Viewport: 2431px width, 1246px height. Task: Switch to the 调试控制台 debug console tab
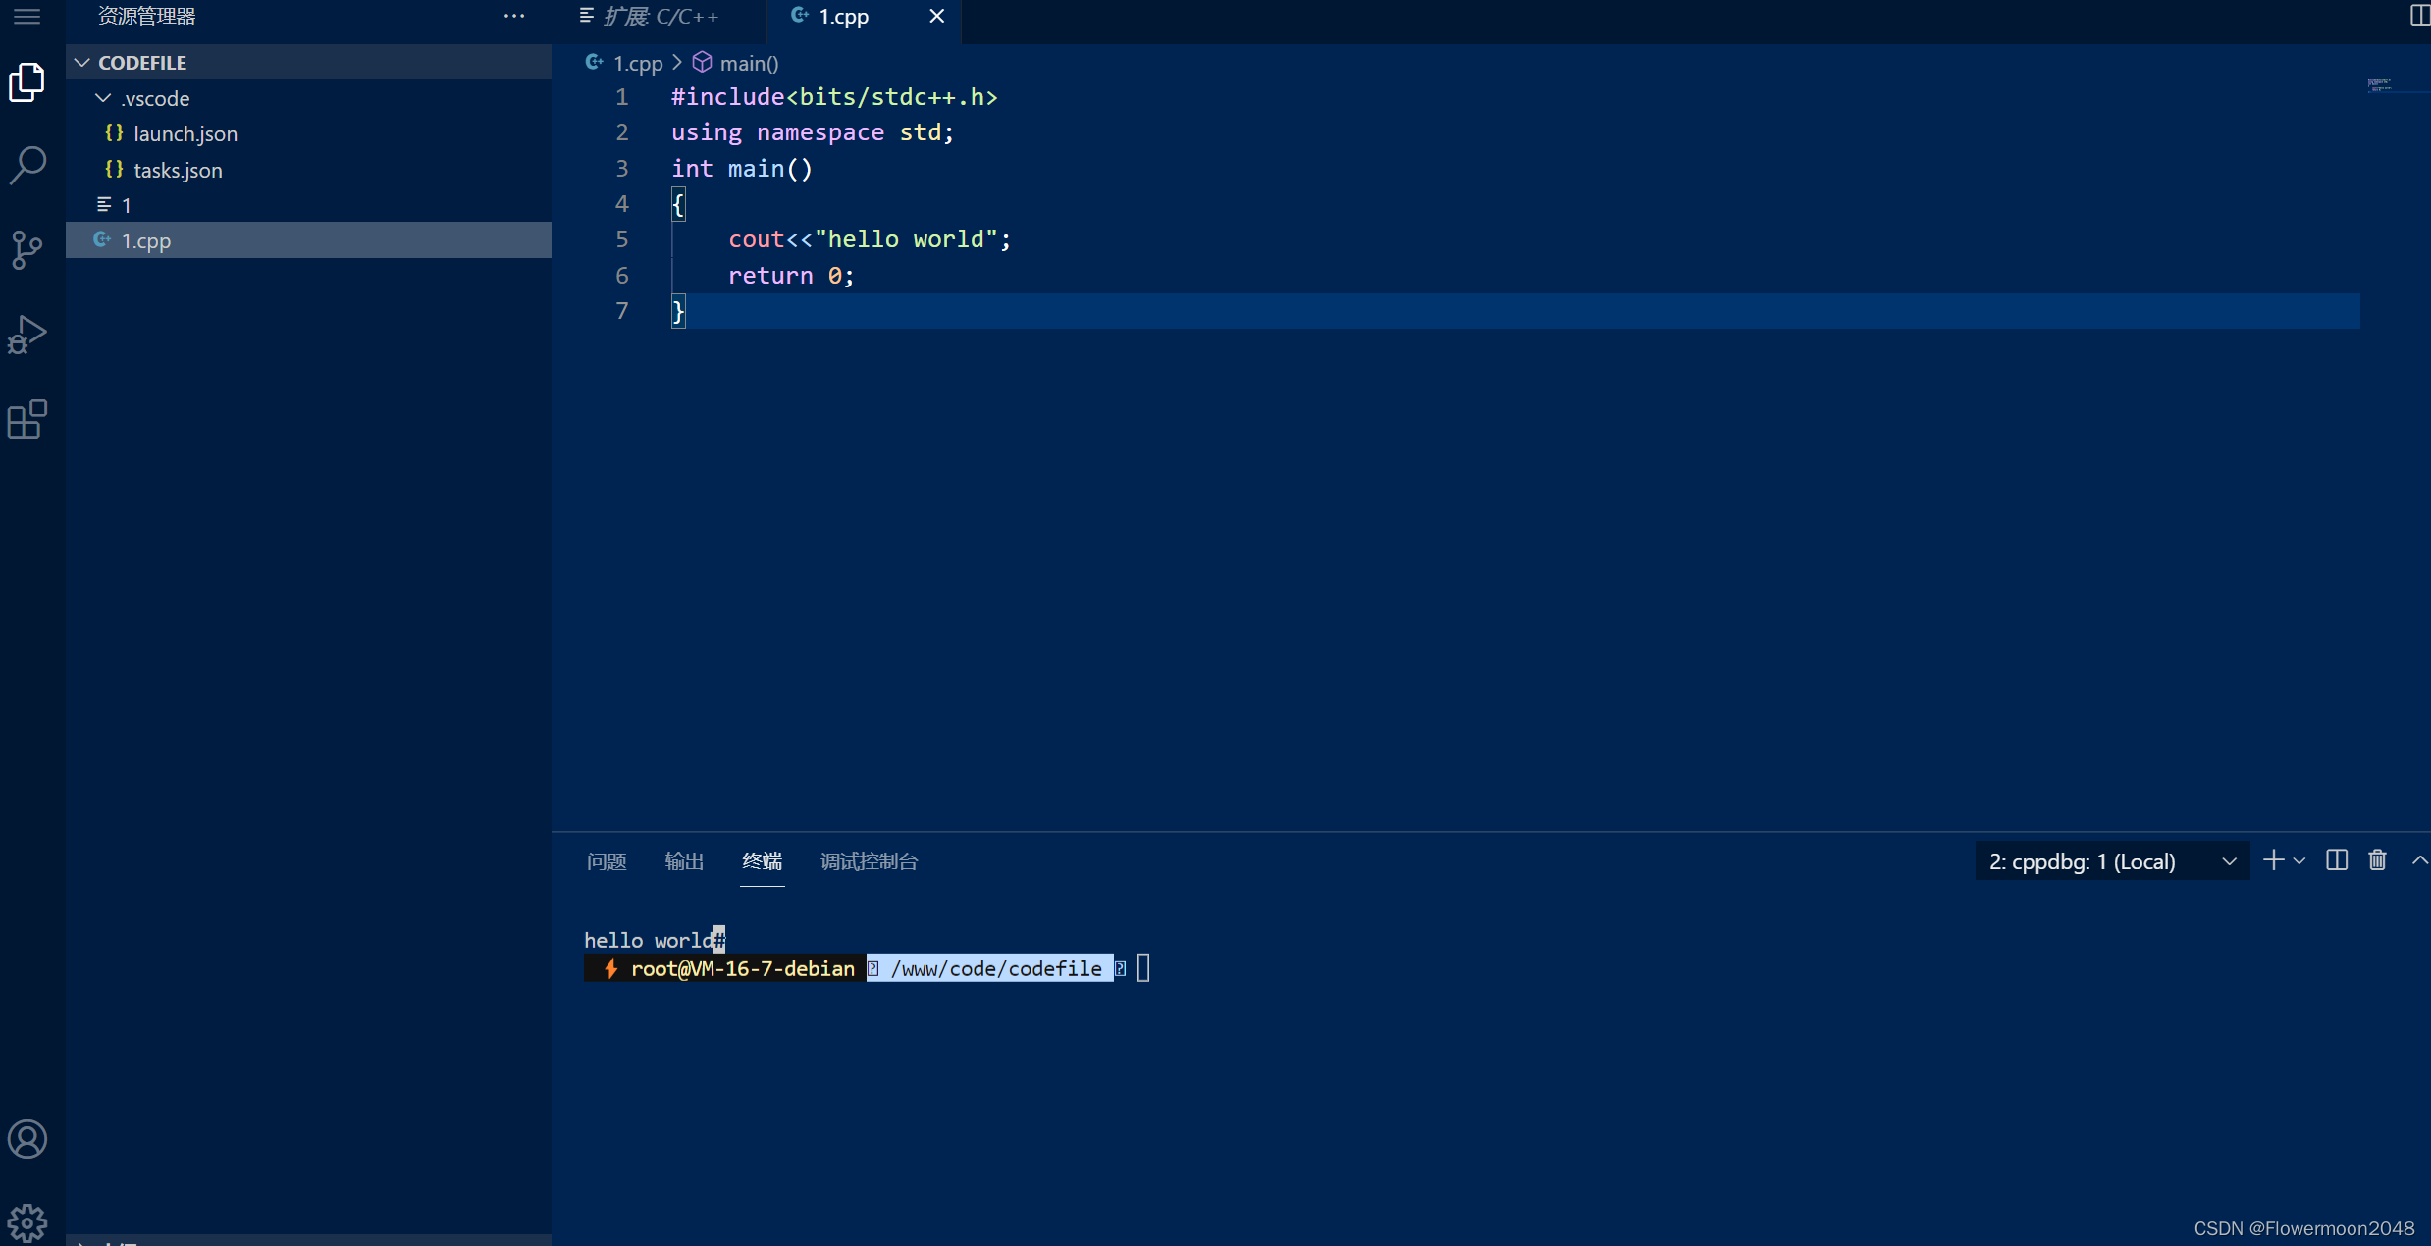tap(870, 861)
